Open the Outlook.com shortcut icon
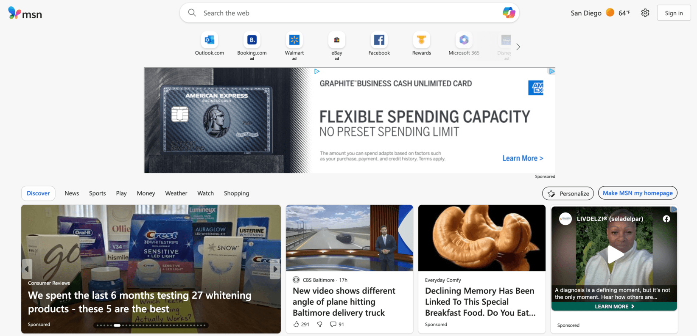This screenshot has height=336, width=697. point(210,40)
